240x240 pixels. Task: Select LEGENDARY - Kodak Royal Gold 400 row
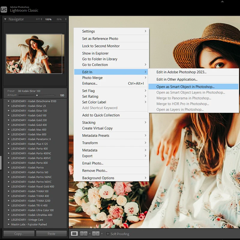pos(35,187)
